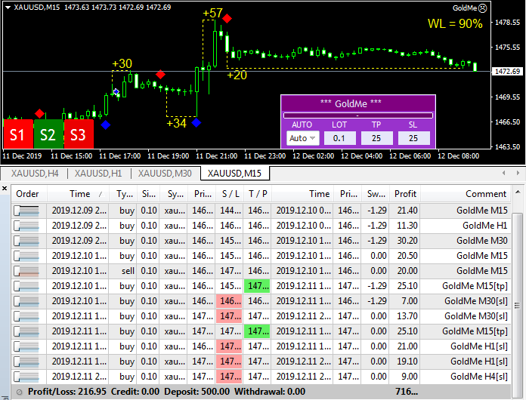Click order icon in GoldMe H4[sl] 9.00 row
The height and width of the screenshot is (400, 526).
click(x=26, y=377)
